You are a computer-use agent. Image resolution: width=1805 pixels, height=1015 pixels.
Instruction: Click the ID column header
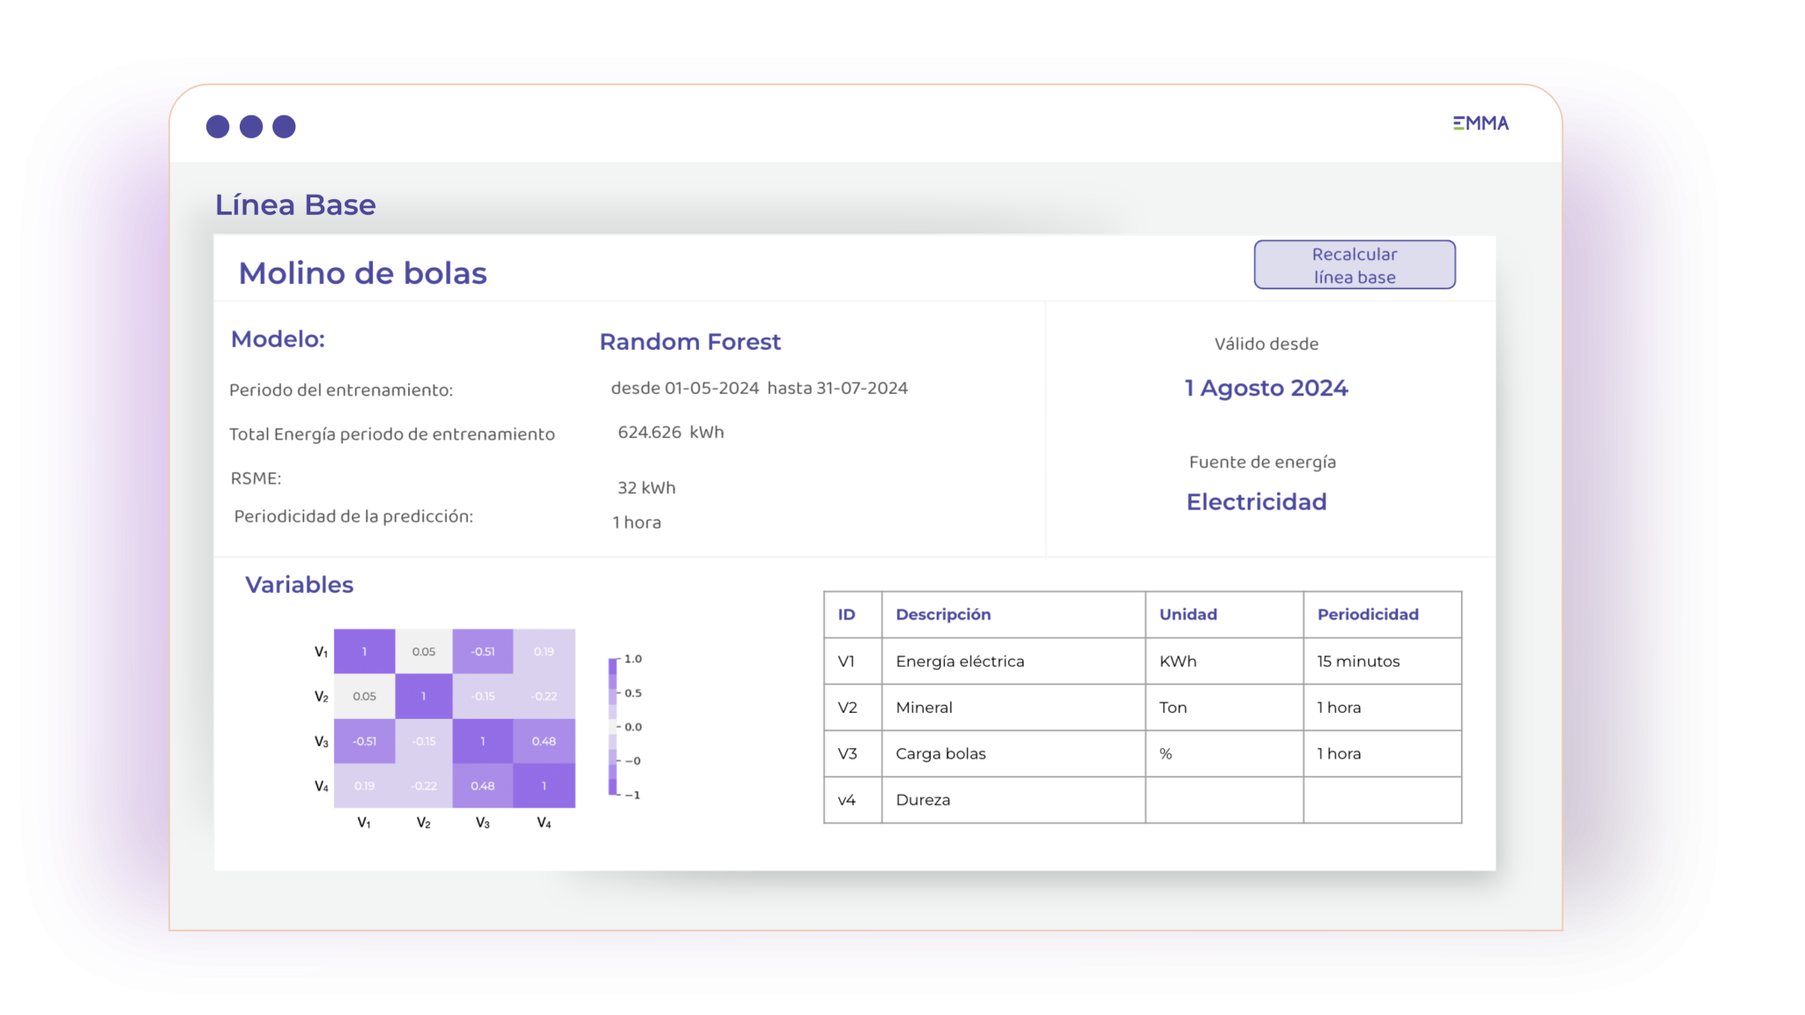[846, 615]
